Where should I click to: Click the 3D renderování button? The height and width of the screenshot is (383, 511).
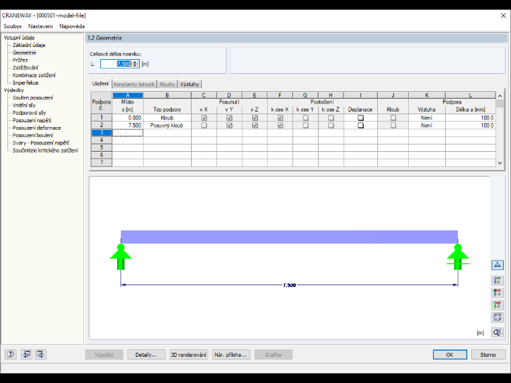click(189, 355)
